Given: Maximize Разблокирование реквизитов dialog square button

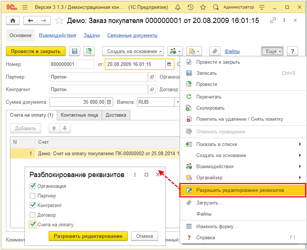Looking at the screenshot, I should coord(146,174).
